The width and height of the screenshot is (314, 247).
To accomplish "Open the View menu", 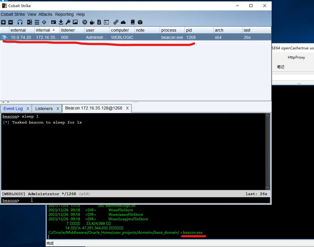I will tap(32, 14).
